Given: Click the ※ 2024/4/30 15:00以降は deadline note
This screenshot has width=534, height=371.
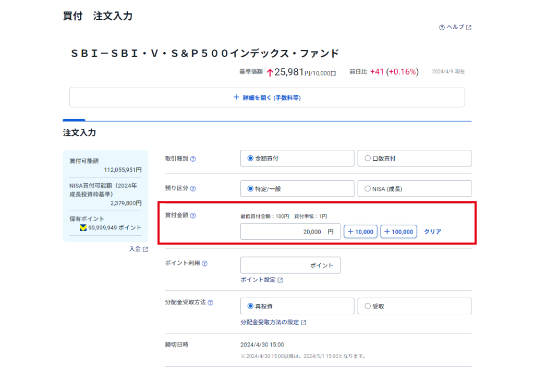Looking at the screenshot, I should coord(304,356).
